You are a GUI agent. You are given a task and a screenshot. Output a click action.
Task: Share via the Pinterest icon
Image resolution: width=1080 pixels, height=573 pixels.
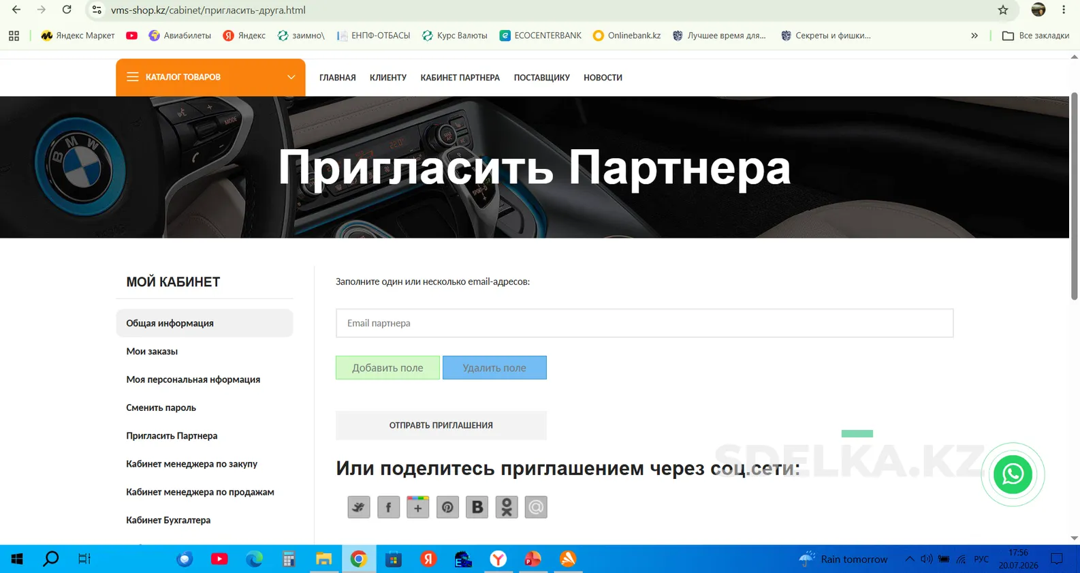pos(447,507)
